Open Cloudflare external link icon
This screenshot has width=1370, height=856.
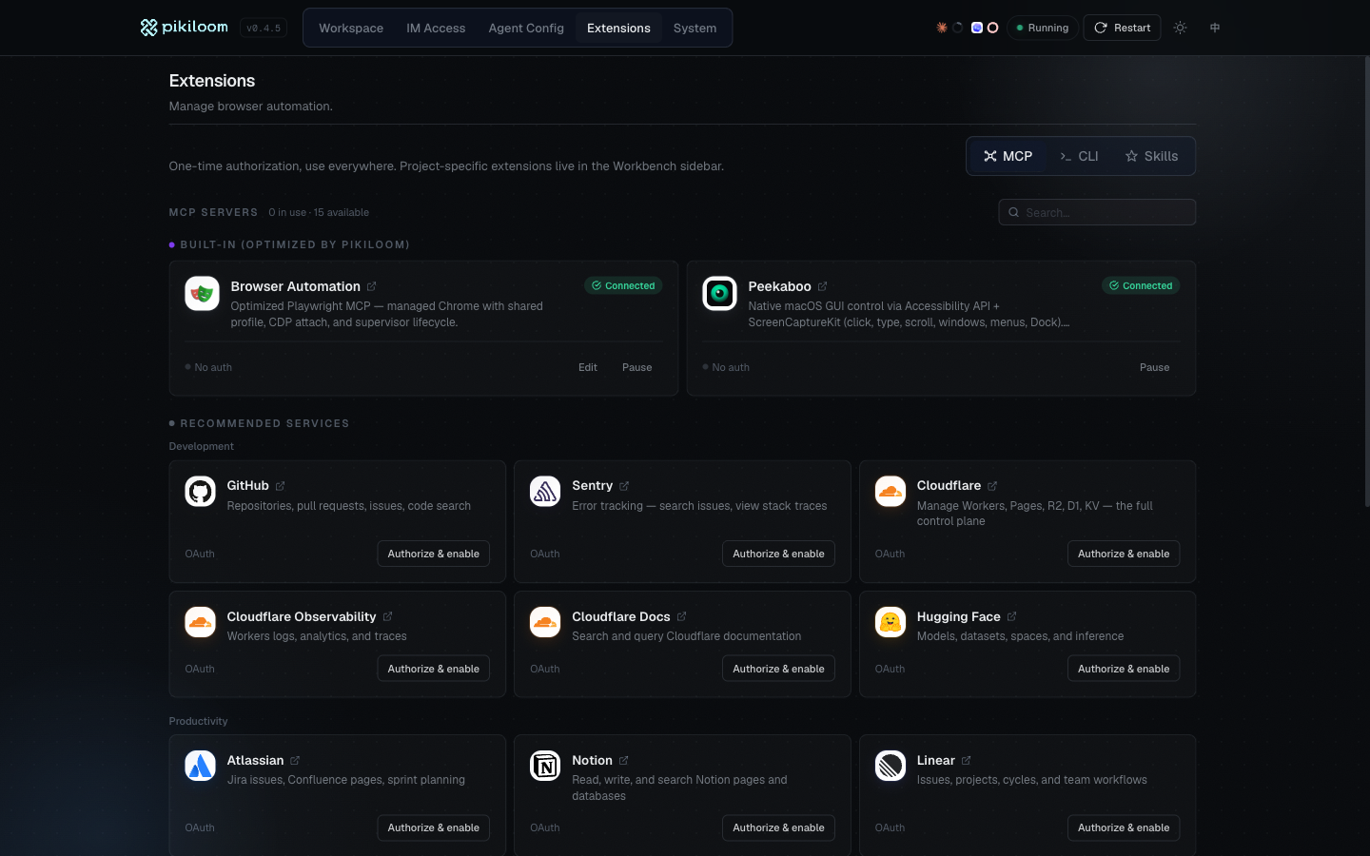click(992, 486)
